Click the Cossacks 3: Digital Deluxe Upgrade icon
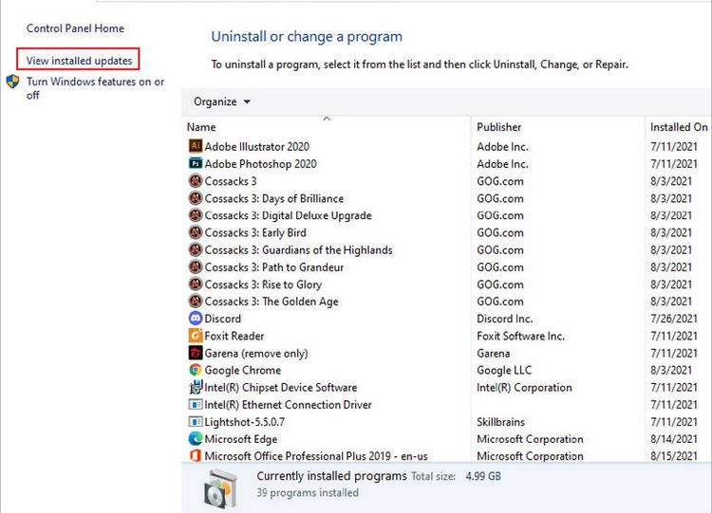Viewport: 712px width, 513px height. tap(196, 215)
